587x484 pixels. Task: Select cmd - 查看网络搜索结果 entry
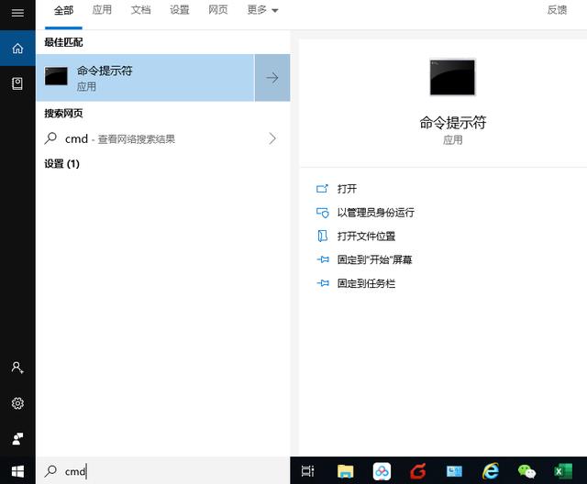point(163,138)
